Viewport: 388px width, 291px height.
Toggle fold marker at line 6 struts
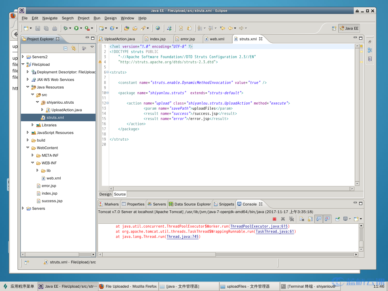point(107,72)
